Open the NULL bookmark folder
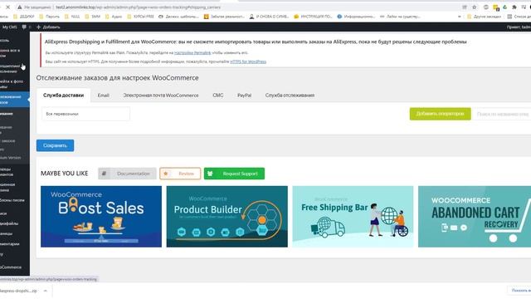 click(72, 17)
